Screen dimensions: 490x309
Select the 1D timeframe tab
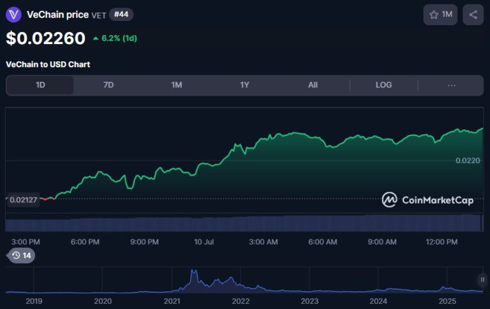pyautogui.click(x=40, y=85)
